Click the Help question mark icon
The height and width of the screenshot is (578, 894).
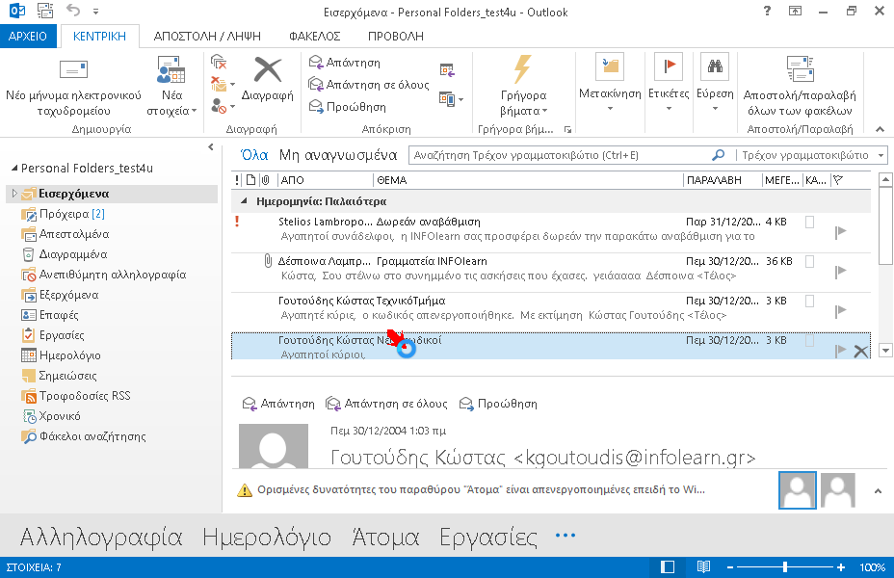click(x=768, y=11)
